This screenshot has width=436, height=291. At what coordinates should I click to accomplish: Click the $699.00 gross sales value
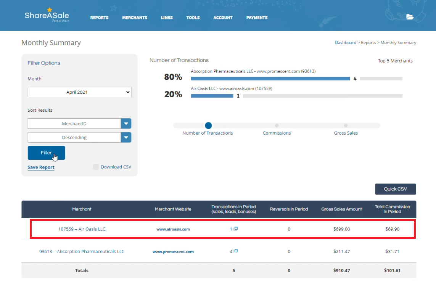341,229
